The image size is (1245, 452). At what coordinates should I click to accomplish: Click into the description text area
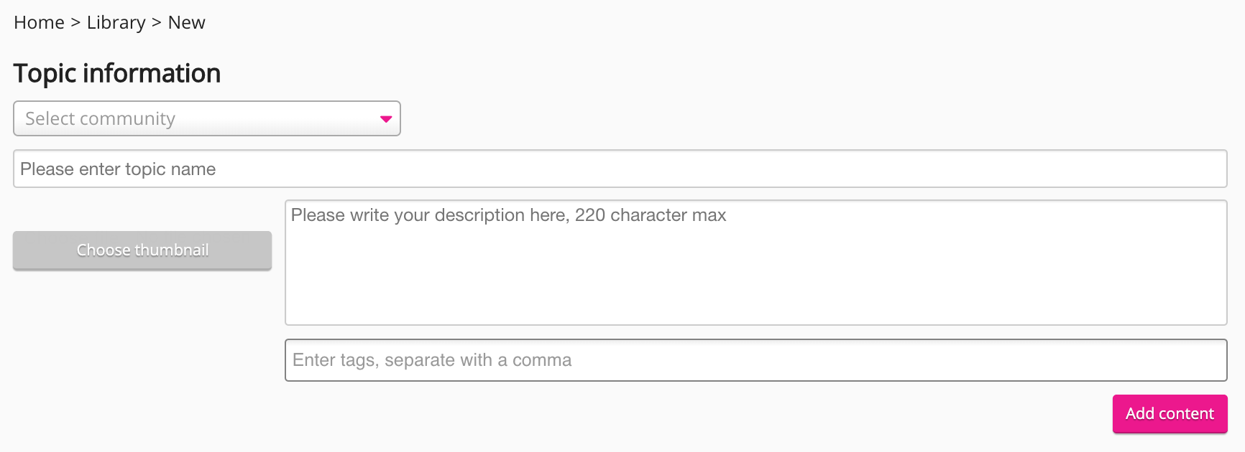coord(755,262)
